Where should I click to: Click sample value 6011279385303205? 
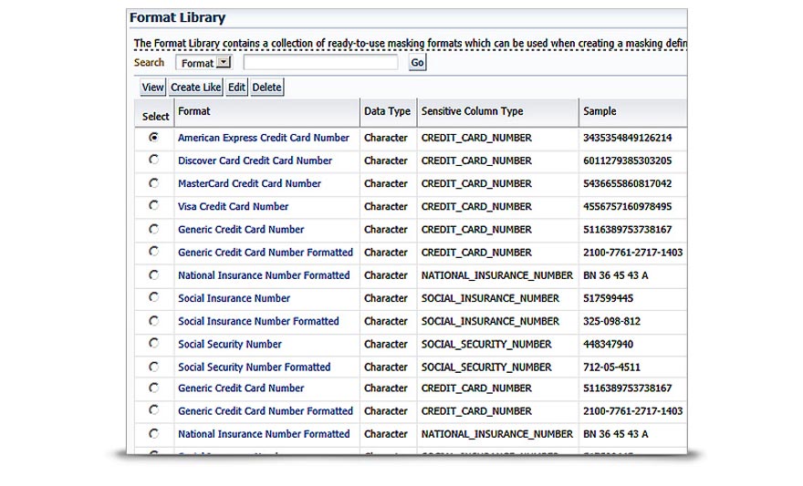(628, 160)
